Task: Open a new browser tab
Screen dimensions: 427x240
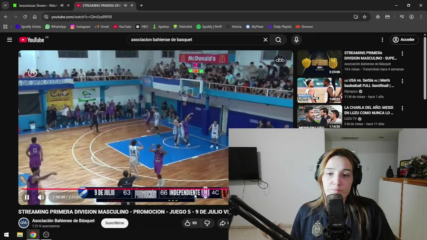Action: tap(141, 5)
